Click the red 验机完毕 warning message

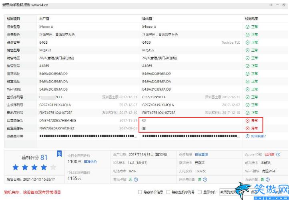pos(32,192)
